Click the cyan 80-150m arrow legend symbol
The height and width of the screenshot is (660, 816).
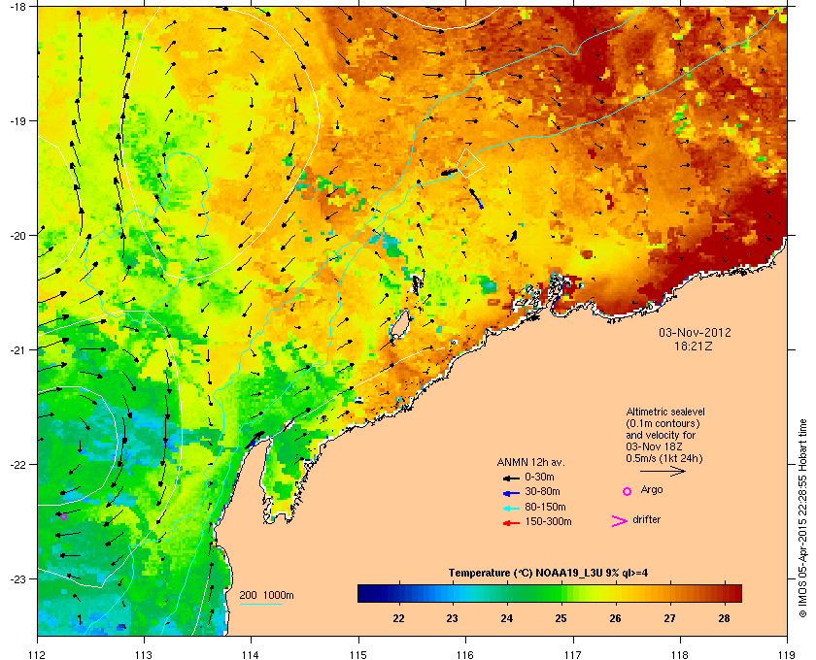(511, 509)
